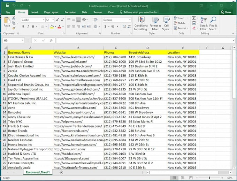Open Sort & Filter dropdown
237x181 pixels.
tap(204, 23)
